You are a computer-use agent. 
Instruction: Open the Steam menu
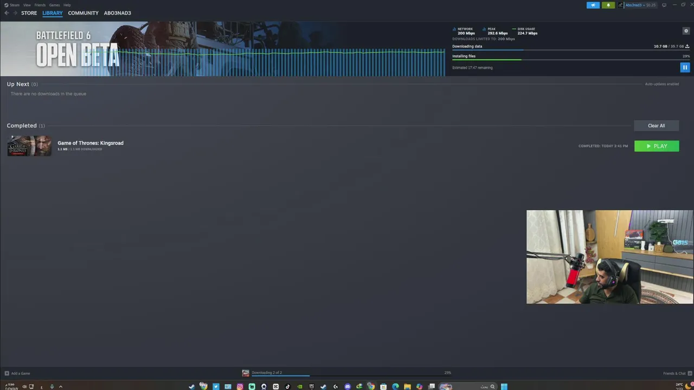coord(15,5)
